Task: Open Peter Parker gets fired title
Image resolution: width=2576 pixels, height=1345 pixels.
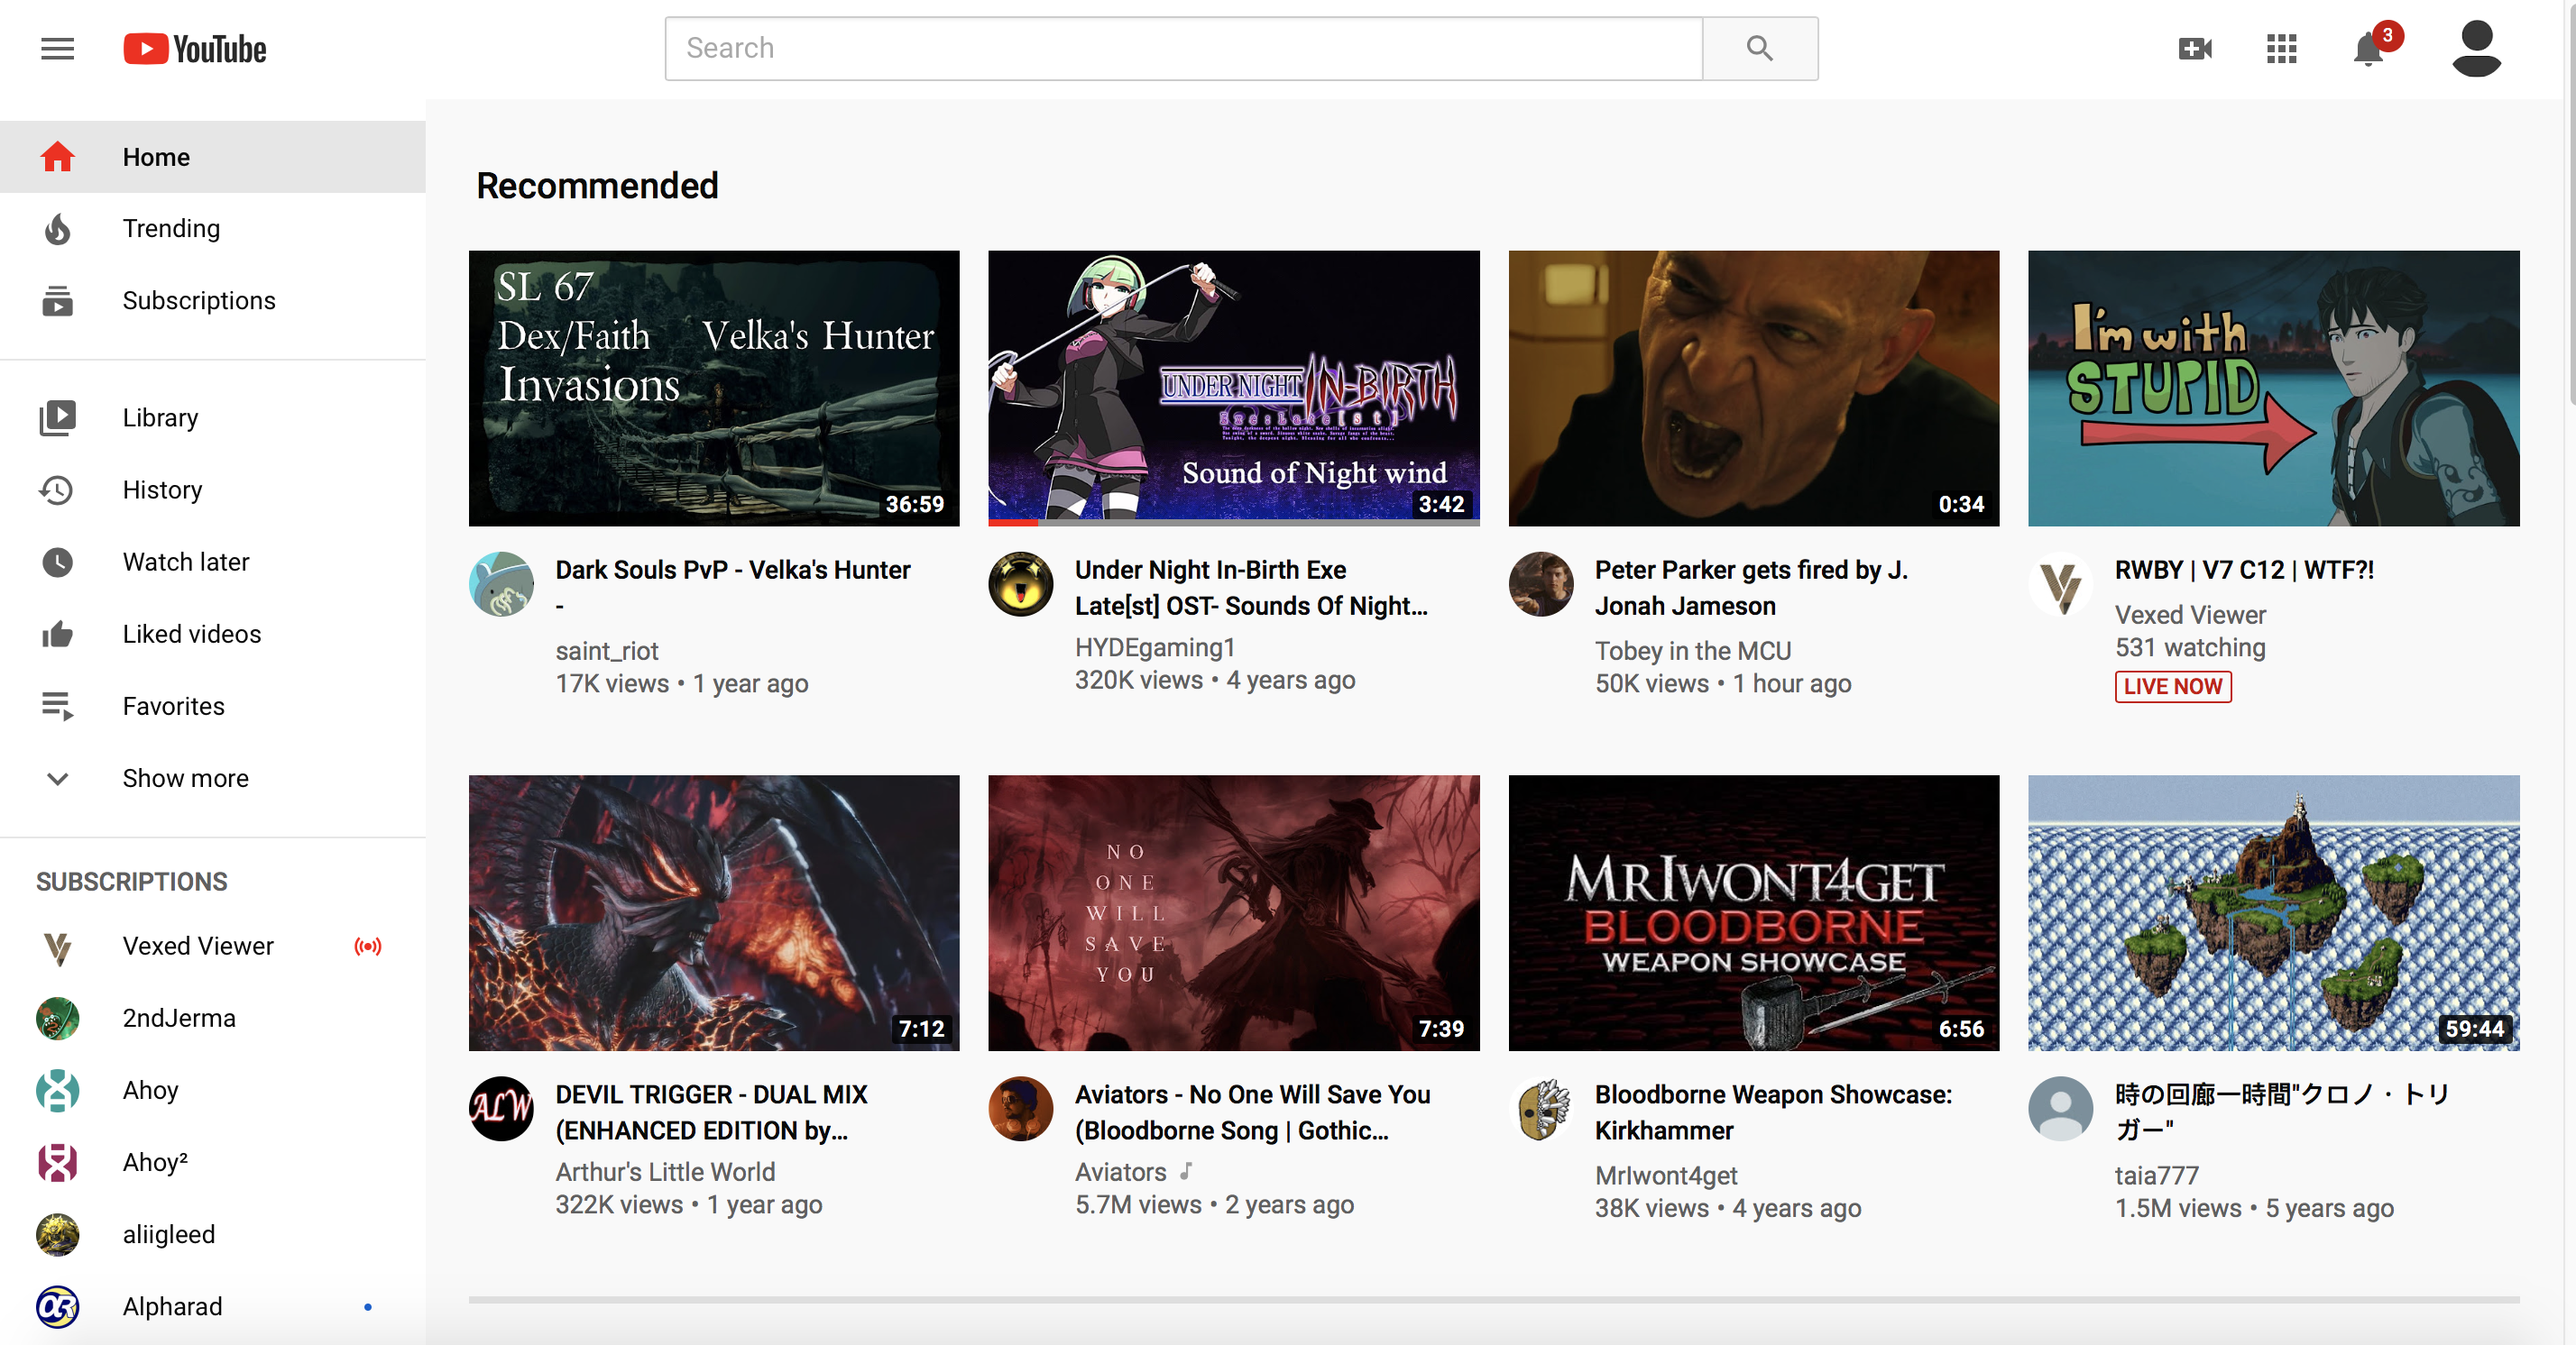Action: pos(1751,588)
